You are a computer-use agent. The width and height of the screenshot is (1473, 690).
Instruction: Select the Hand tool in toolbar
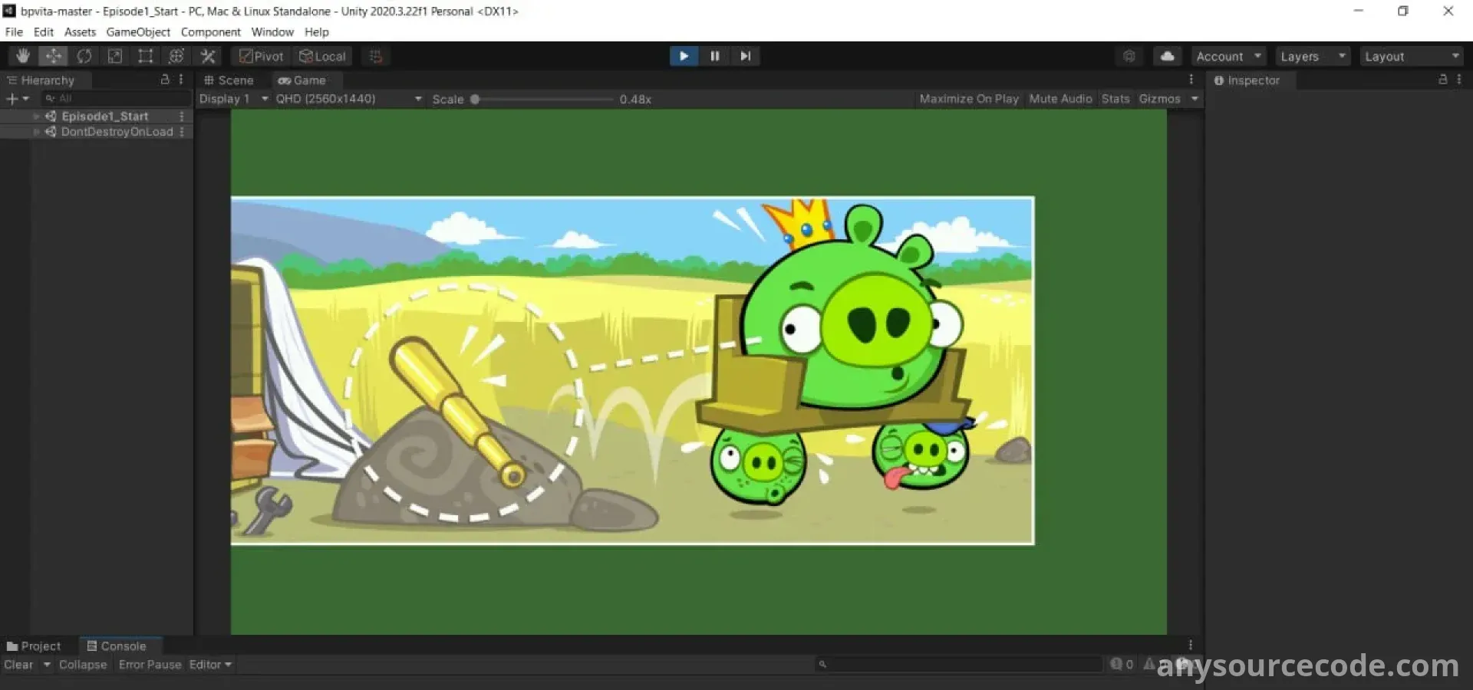(23, 56)
